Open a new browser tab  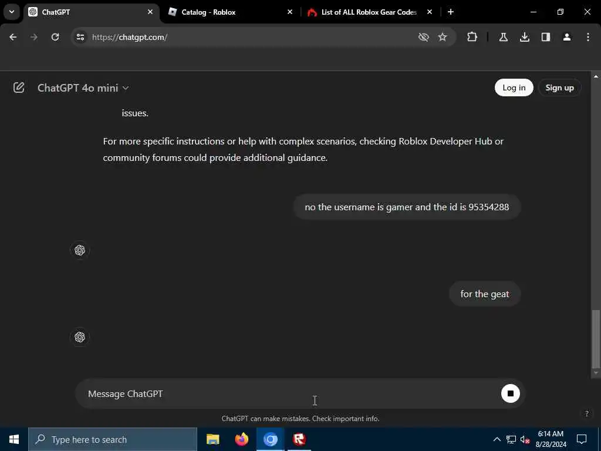451,12
